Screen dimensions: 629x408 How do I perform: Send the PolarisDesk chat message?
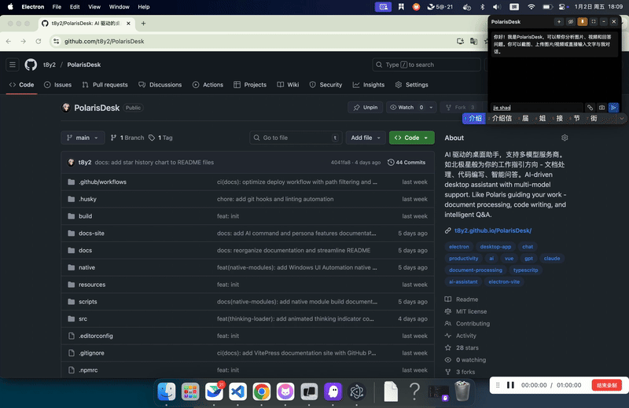click(x=613, y=108)
